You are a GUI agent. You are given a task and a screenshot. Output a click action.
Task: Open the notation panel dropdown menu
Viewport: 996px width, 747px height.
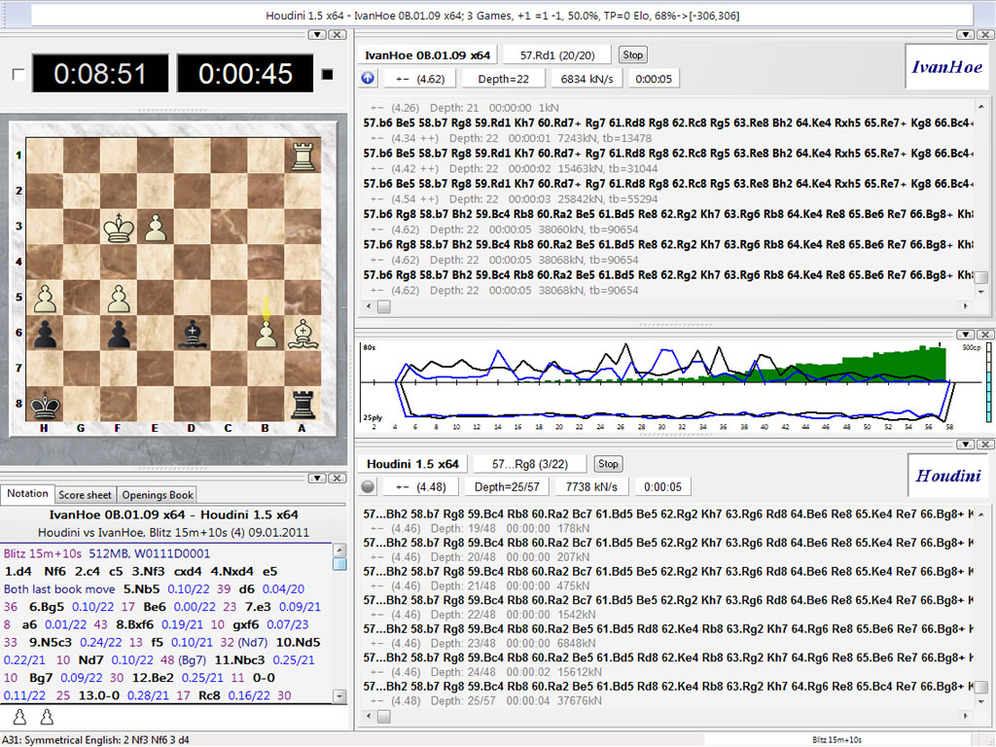[x=317, y=478]
